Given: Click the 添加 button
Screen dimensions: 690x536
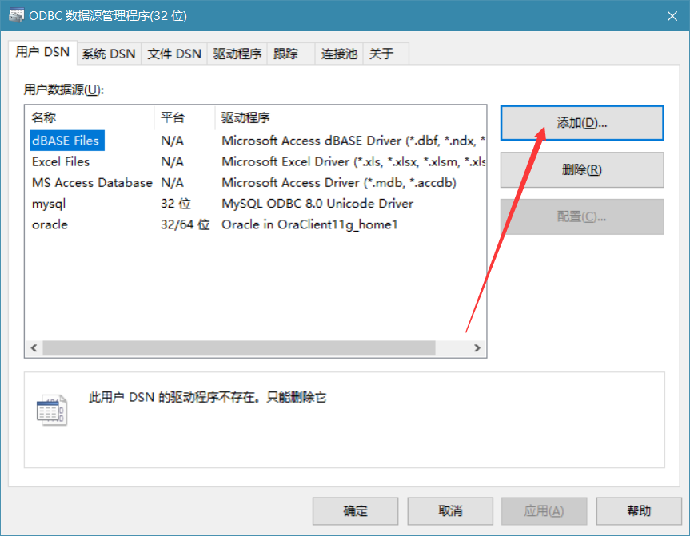Looking at the screenshot, I should [x=581, y=123].
